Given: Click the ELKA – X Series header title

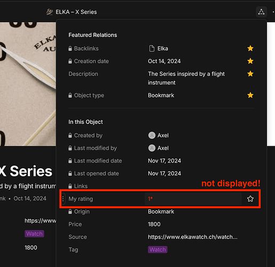Looking at the screenshot, I should pyautogui.click(x=76, y=12).
